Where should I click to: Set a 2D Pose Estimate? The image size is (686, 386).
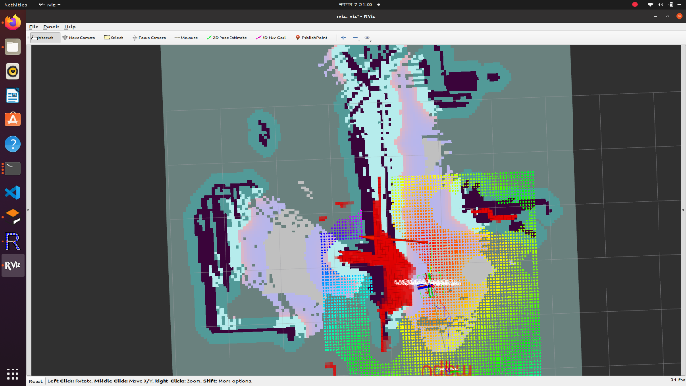(228, 38)
